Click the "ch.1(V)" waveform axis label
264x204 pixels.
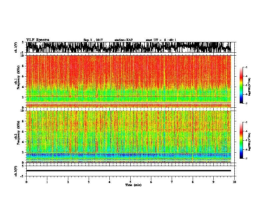pos(16,47)
